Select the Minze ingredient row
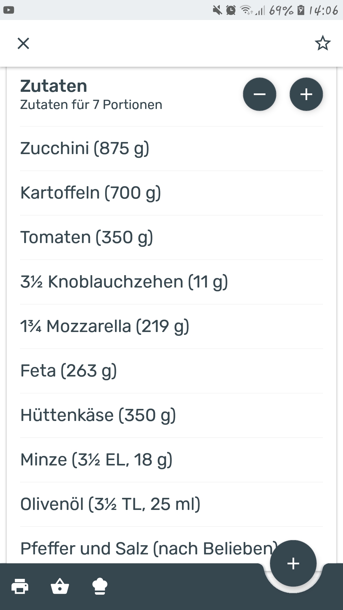Image resolution: width=343 pixels, height=610 pixels. [x=96, y=460]
